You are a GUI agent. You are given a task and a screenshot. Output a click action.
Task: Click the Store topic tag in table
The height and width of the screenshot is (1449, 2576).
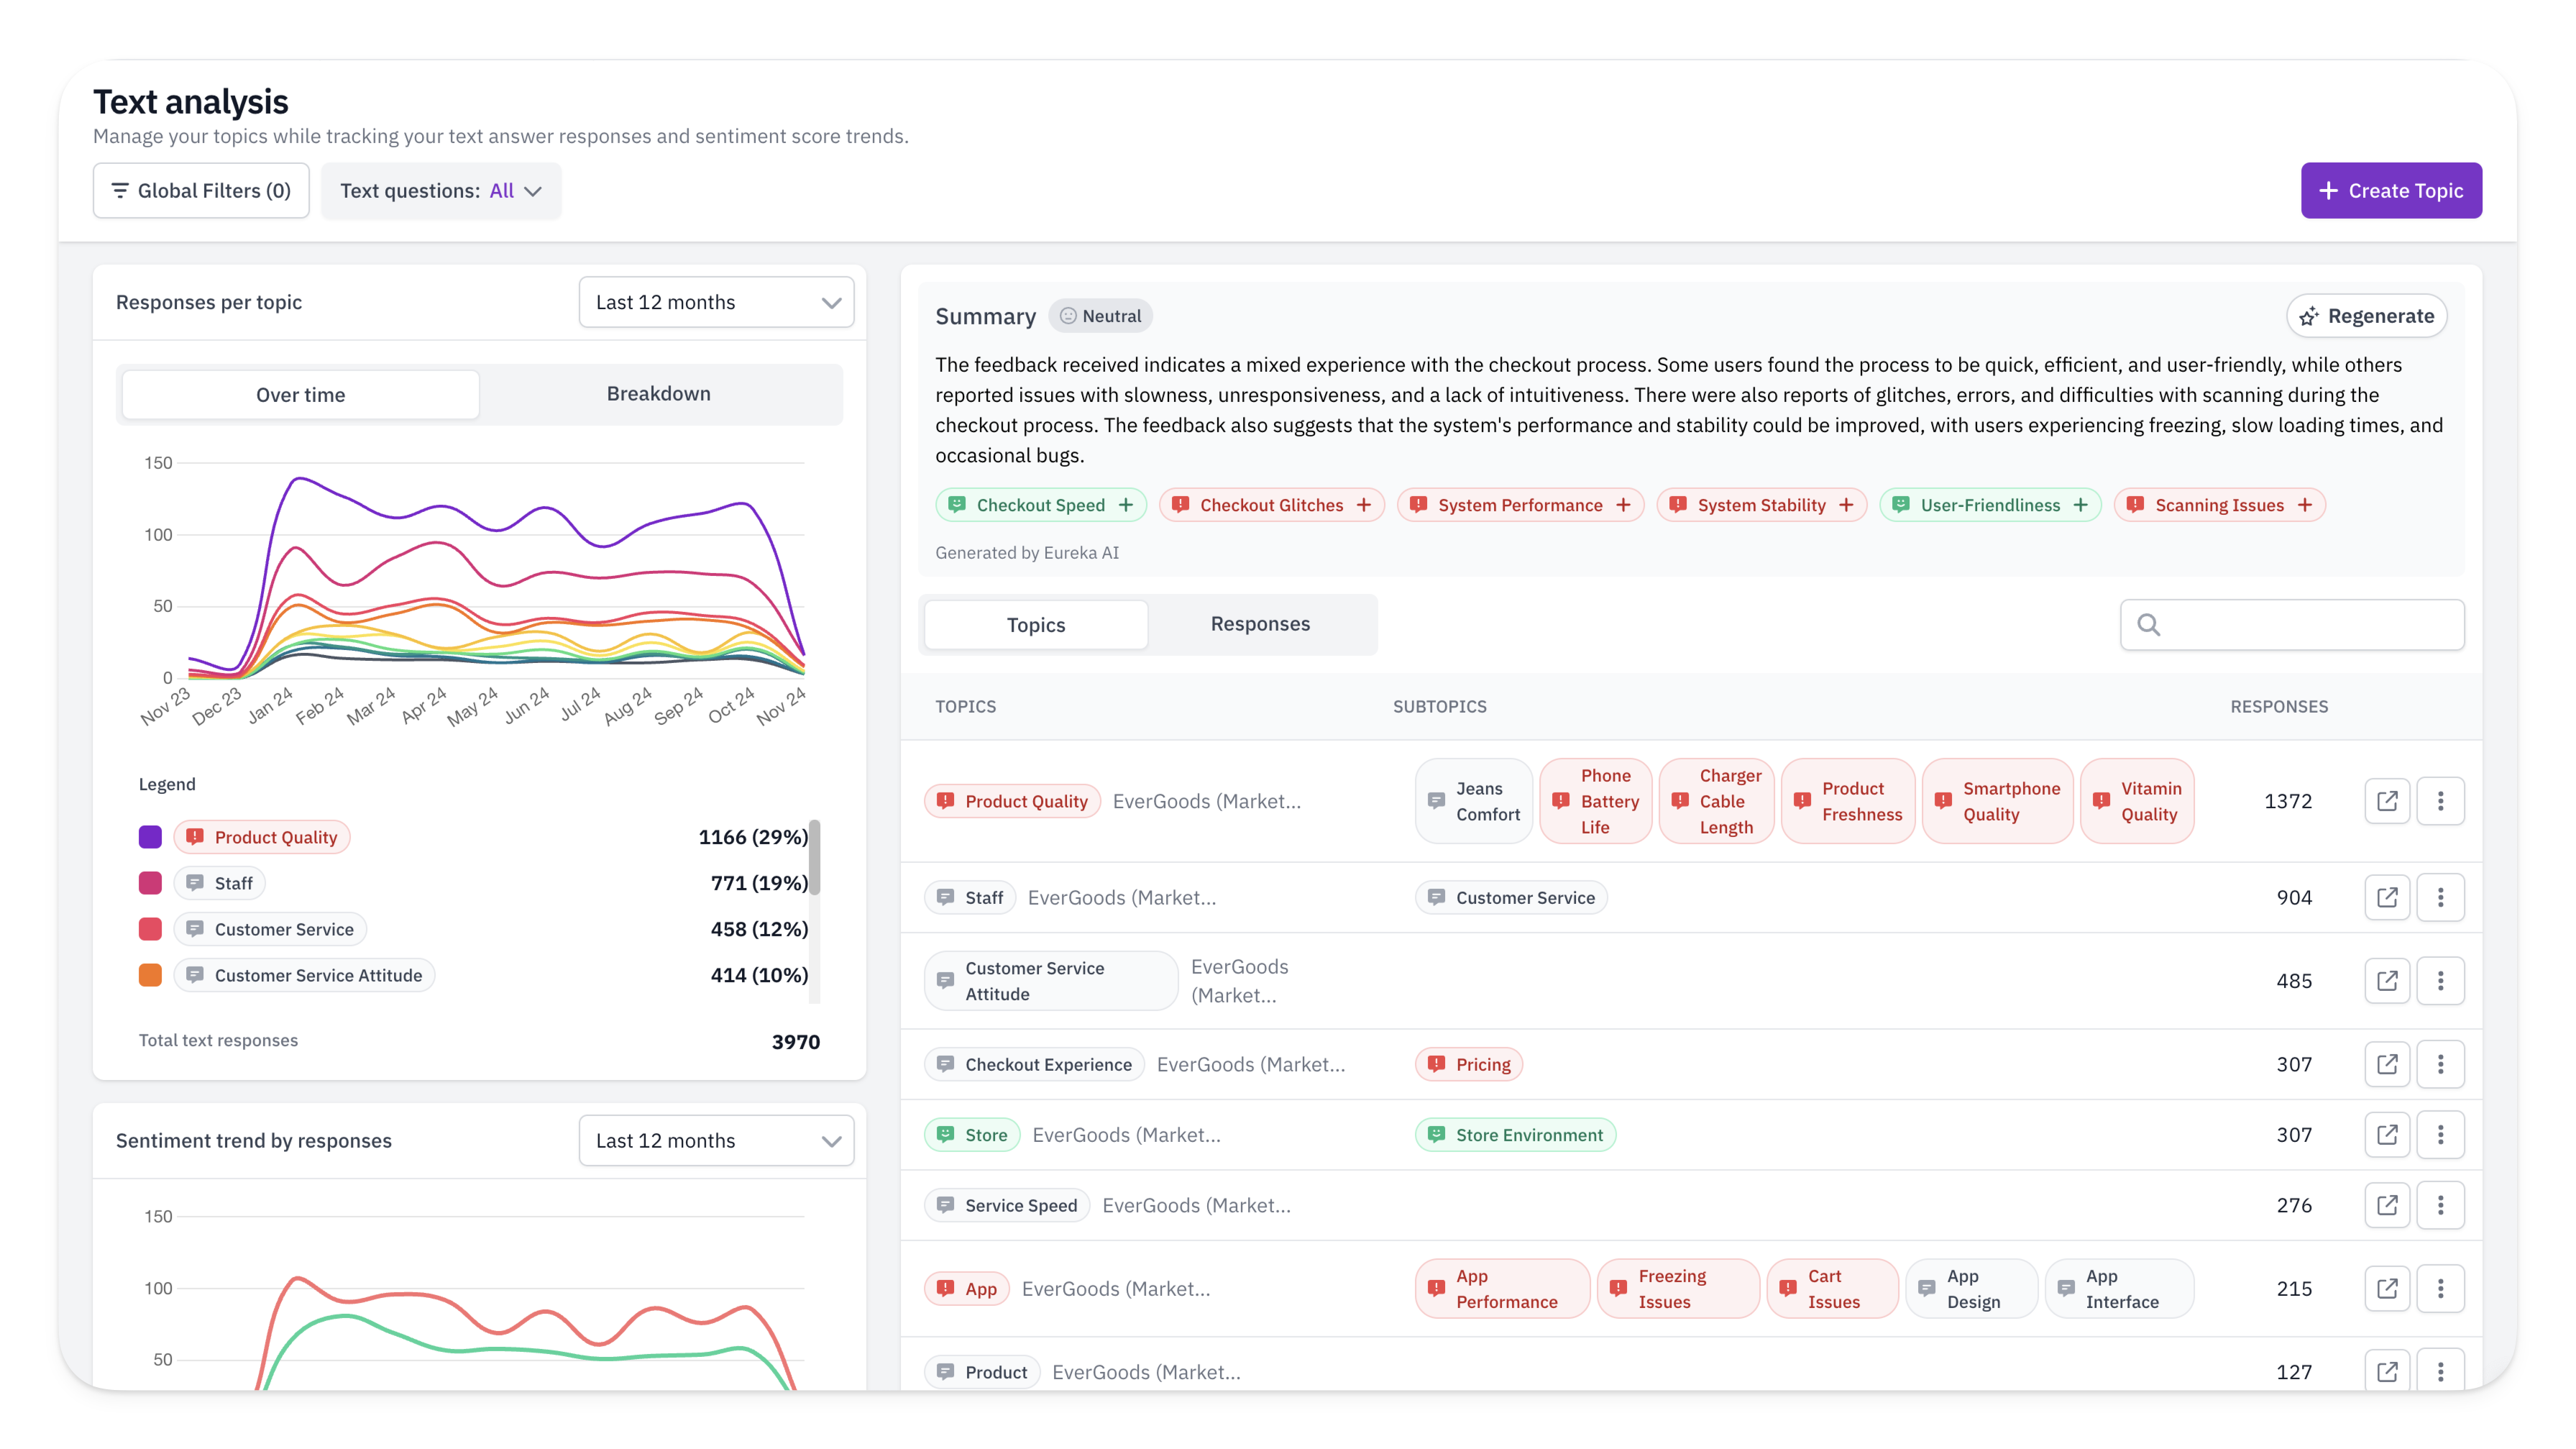pyautogui.click(x=971, y=1134)
